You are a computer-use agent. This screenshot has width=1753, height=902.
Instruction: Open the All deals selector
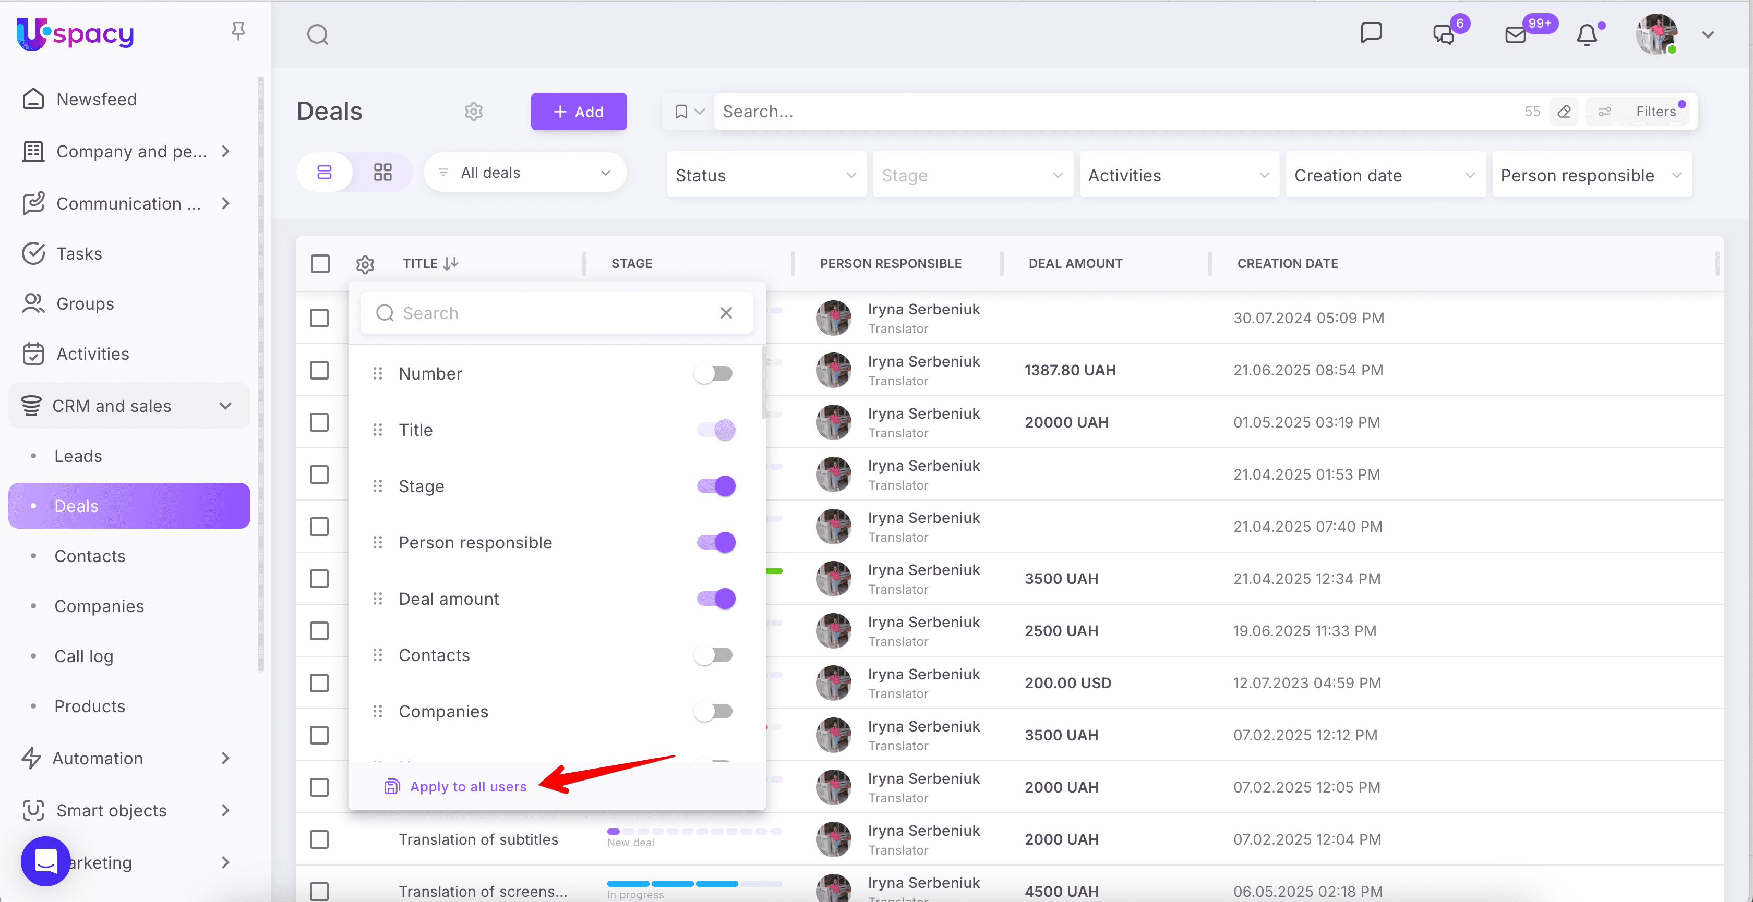(525, 172)
